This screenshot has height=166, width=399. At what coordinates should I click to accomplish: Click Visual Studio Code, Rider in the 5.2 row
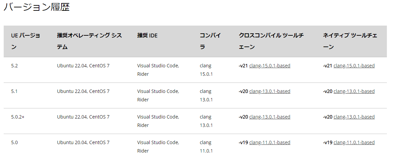pyautogui.click(x=158, y=70)
